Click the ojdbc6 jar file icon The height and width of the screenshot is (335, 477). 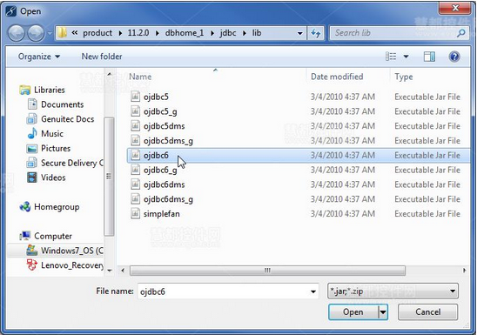coord(136,155)
